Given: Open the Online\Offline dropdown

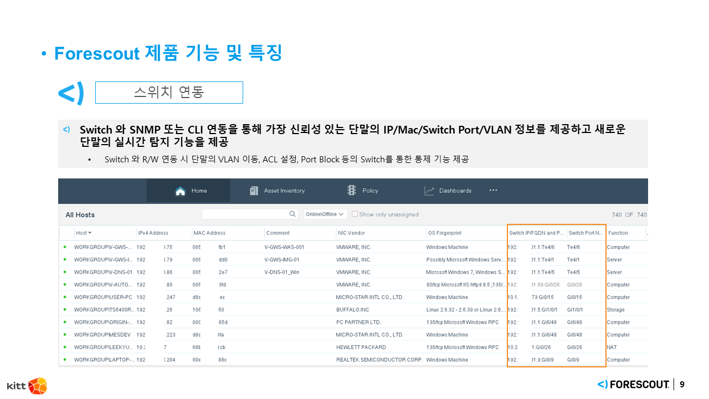Looking at the screenshot, I should pyautogui.click(x=325, y=214).
